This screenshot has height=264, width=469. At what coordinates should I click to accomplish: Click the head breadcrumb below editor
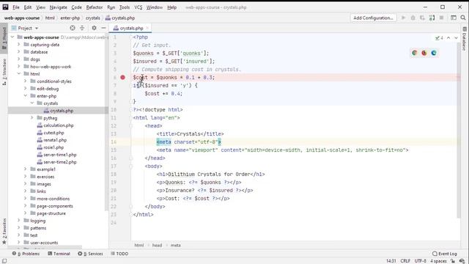pos(157,245)
